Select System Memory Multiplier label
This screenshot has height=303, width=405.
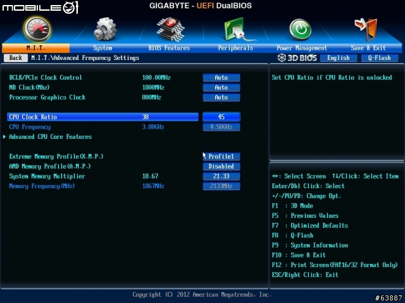click(x=47, y=176)
